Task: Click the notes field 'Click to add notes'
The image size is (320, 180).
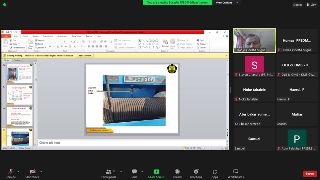Action: tap(132, 143)
